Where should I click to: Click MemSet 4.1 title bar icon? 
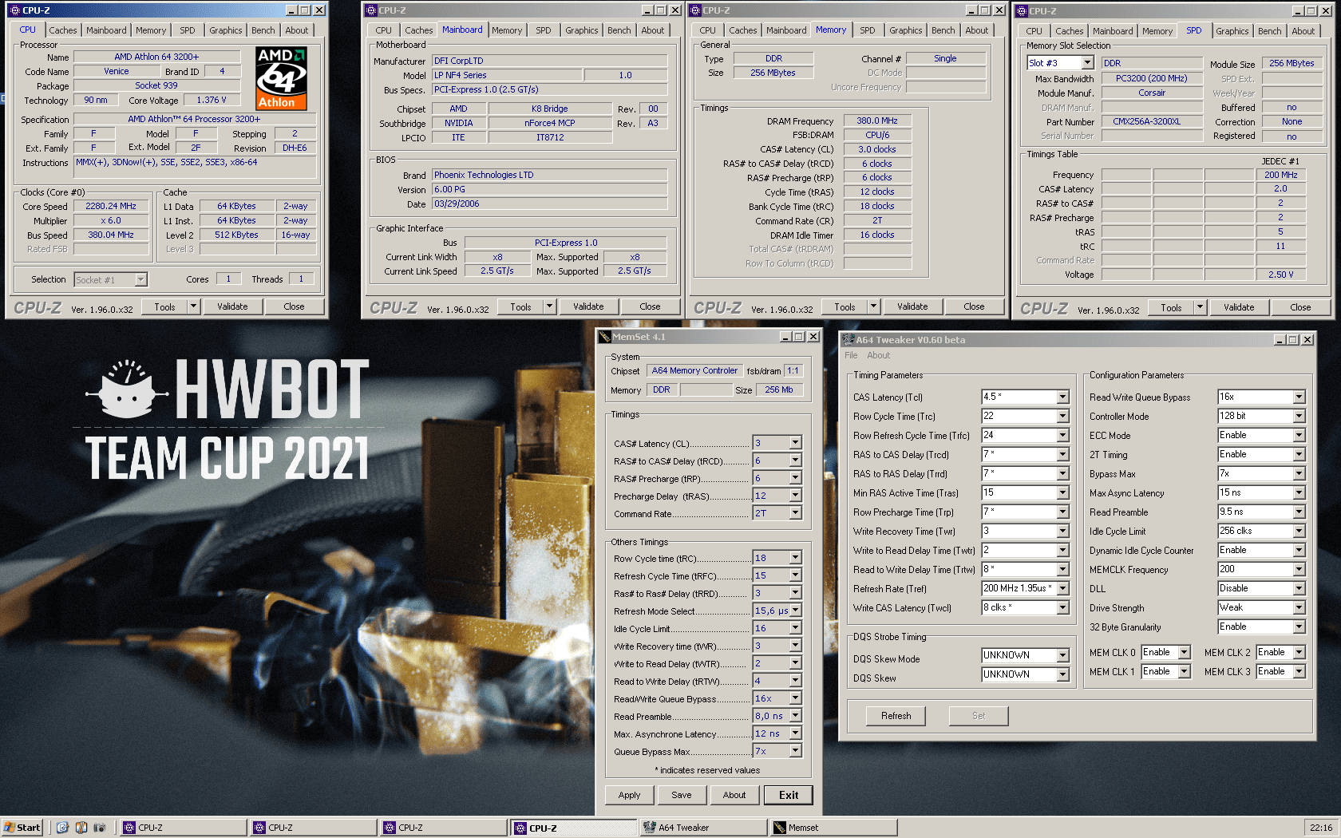pos(605,337)
